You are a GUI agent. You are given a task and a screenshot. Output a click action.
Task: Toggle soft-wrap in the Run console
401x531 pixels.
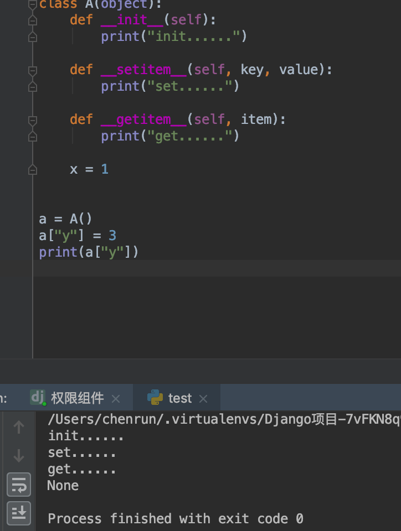(18, 485)
